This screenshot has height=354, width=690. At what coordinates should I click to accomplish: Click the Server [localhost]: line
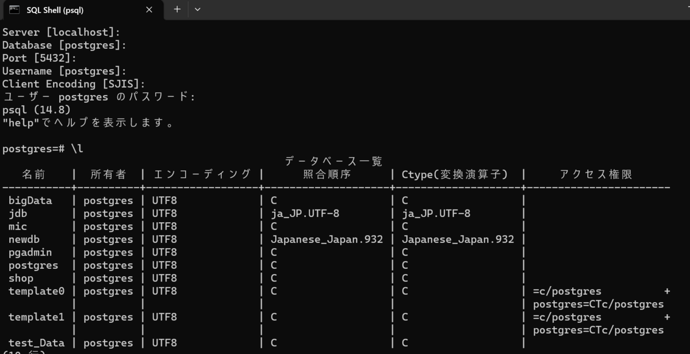tap(52, 32)
